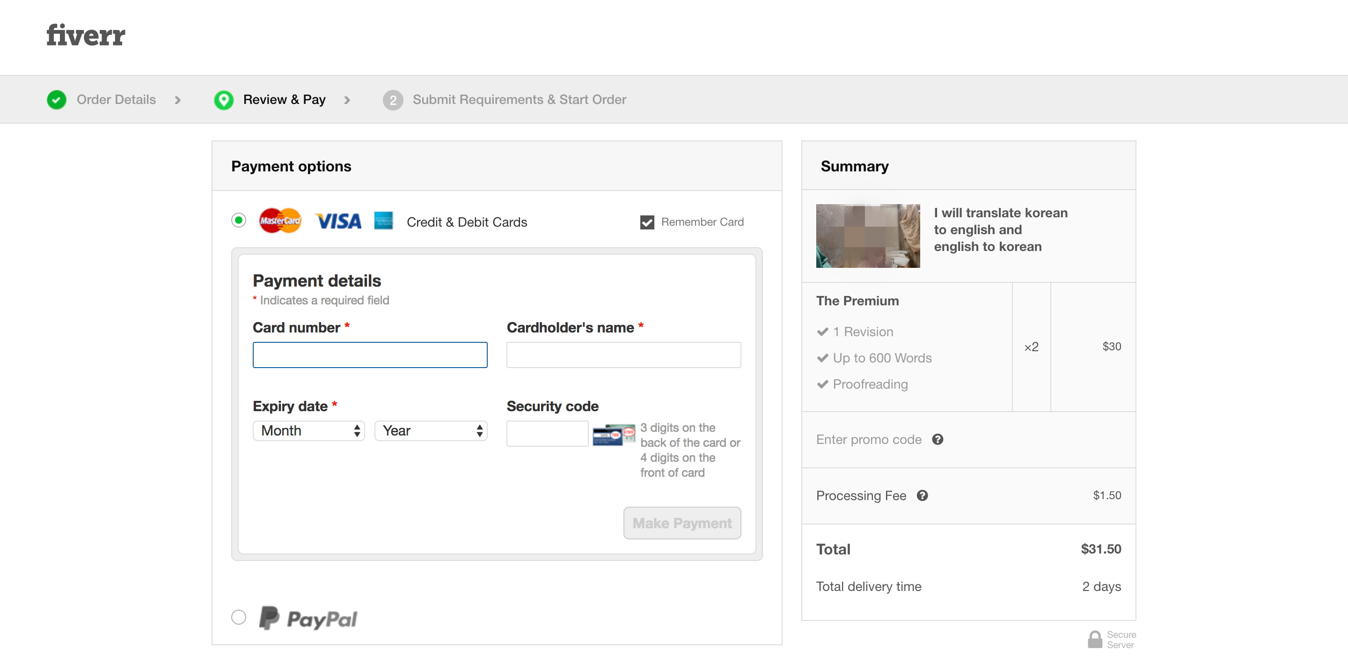Screen dimensions: 1348x664
Task: Click the Processing Fee label
Action: click(x=861, y=495)
